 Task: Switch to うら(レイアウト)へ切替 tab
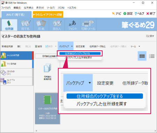point(48,15)
